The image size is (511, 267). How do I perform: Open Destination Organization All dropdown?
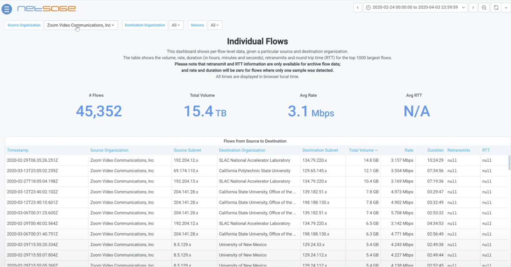(176, 25)
